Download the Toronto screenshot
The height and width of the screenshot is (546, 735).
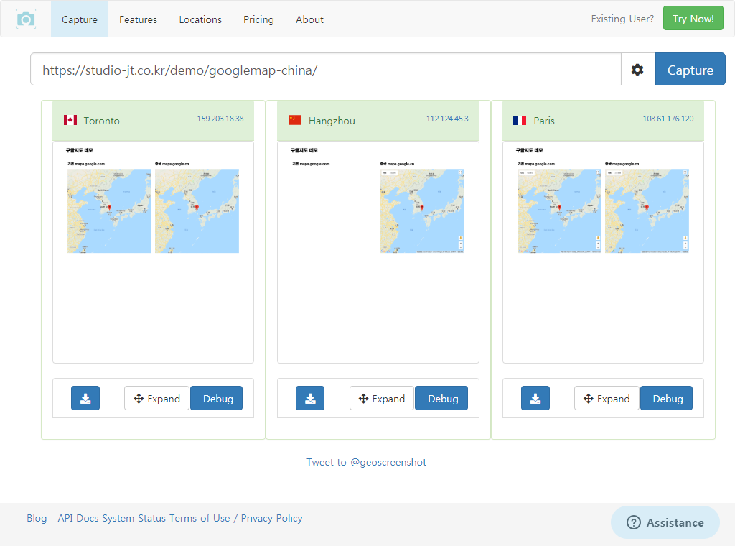click(85, 398)
